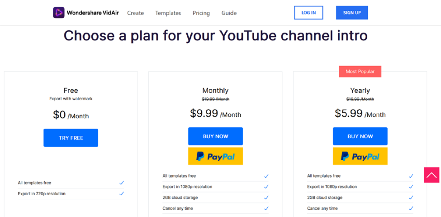Click the Wondershare VidAir logo icon
The image size is (441, 217).
(59, 13)
